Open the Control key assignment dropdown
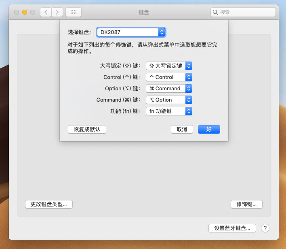 click(169, 77)
